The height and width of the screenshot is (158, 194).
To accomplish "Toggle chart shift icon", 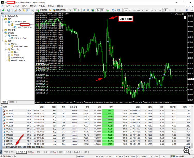I will pyautogui.click(x=102, y=10).
